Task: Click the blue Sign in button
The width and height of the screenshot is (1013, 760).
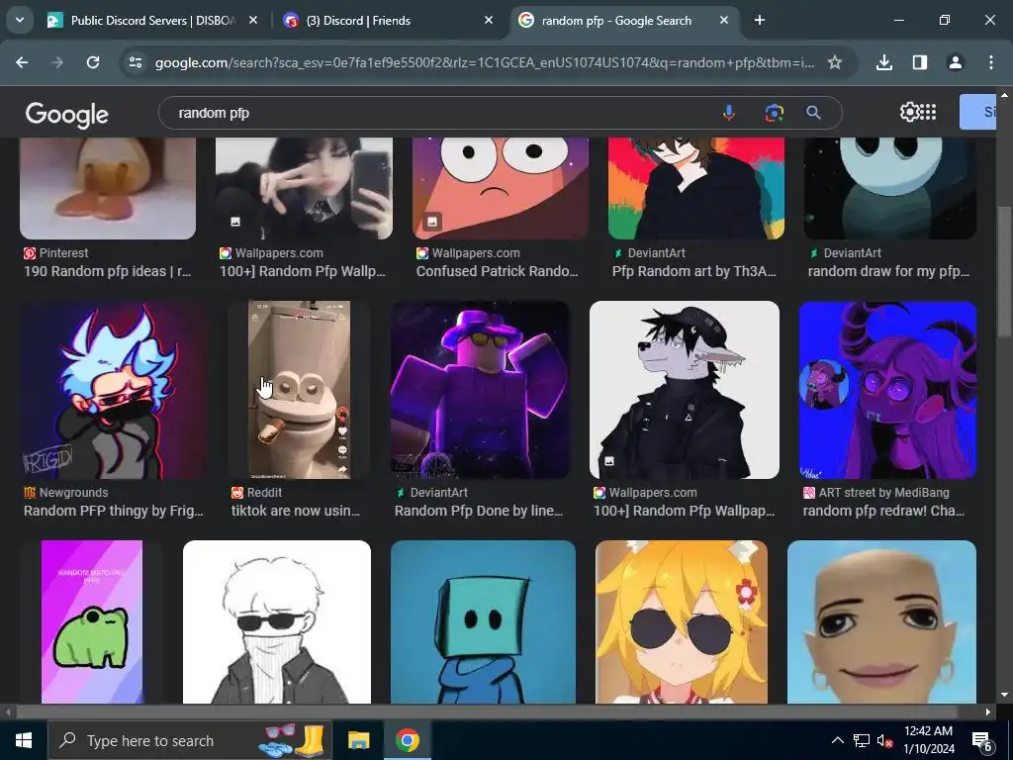Action: pos(978,112)
